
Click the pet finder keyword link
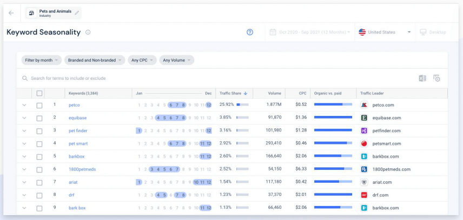point(78,130)
